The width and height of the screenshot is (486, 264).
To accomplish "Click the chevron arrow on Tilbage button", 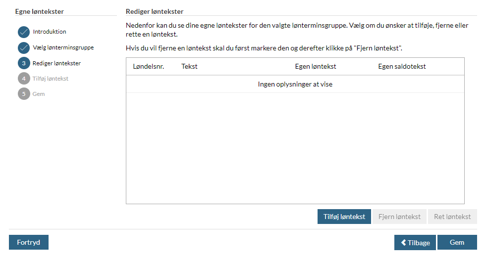I will click(404, 243).
